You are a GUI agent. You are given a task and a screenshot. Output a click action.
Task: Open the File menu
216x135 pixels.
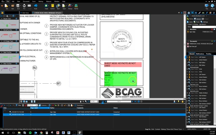(x=8, y=1)
